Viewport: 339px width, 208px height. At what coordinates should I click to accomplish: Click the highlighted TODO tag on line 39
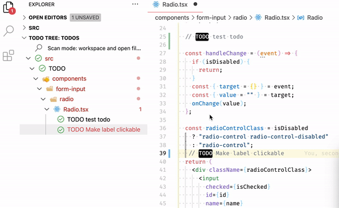(x=206, y=153)
